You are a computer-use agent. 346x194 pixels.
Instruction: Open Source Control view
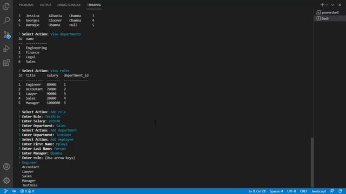[x=6, y=34]
